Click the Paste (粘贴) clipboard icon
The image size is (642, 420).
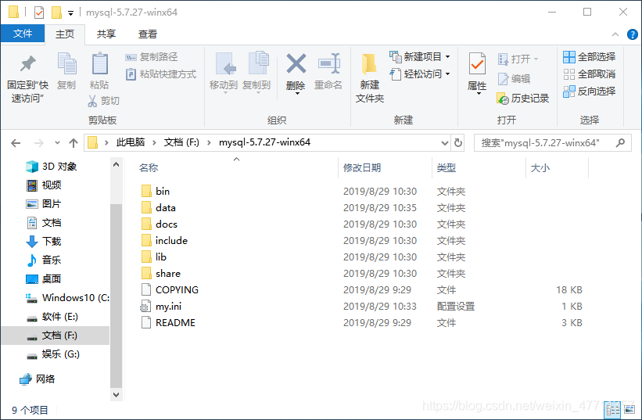point(99,64)
